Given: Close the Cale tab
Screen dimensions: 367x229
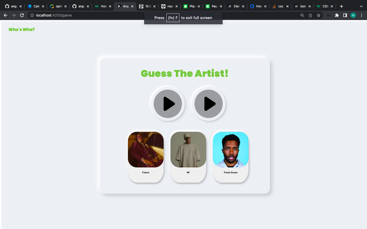Looking at the screenshot, I should 43,6.
